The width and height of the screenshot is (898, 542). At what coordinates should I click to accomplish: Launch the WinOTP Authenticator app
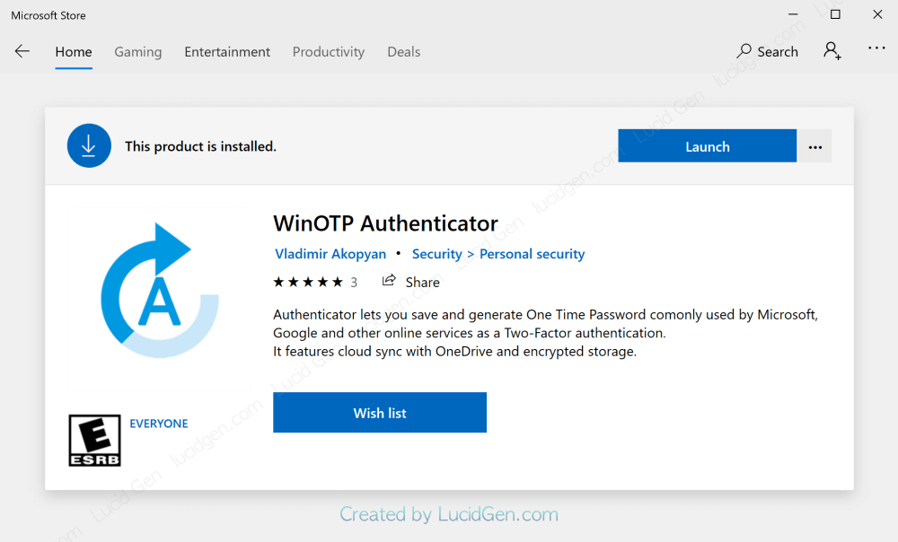pos(707,146)
